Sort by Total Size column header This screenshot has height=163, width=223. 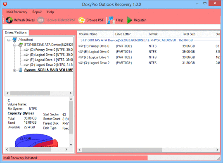(x=197, y=34)
